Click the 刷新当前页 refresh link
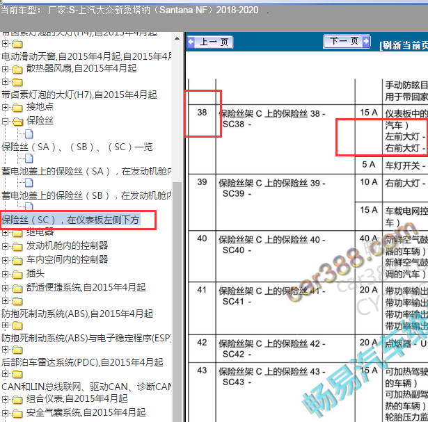This screenshot has height=422, width=428. [404, 45]
